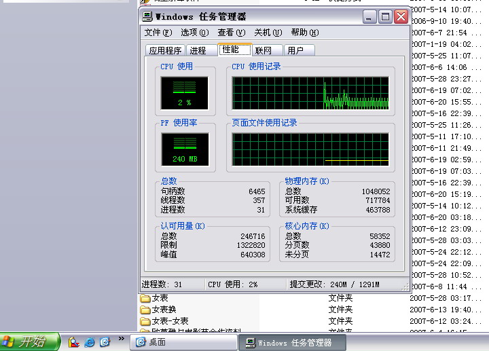Viewport: 489px width, 351px height.
Task: Click the 未分页 value 14472
Action: [380, 255]
